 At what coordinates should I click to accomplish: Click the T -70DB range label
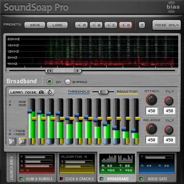click(17, 131)
